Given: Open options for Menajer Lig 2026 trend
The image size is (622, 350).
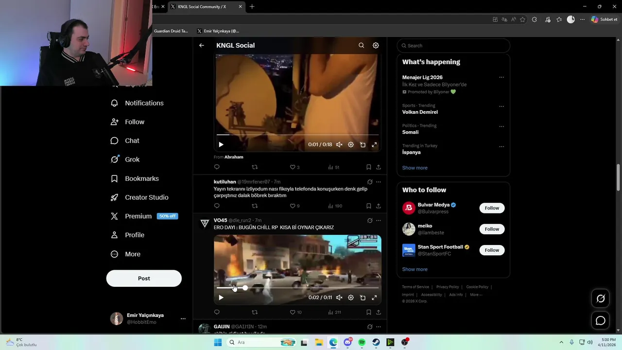Looking at the screenshot, I should point(501,77).
